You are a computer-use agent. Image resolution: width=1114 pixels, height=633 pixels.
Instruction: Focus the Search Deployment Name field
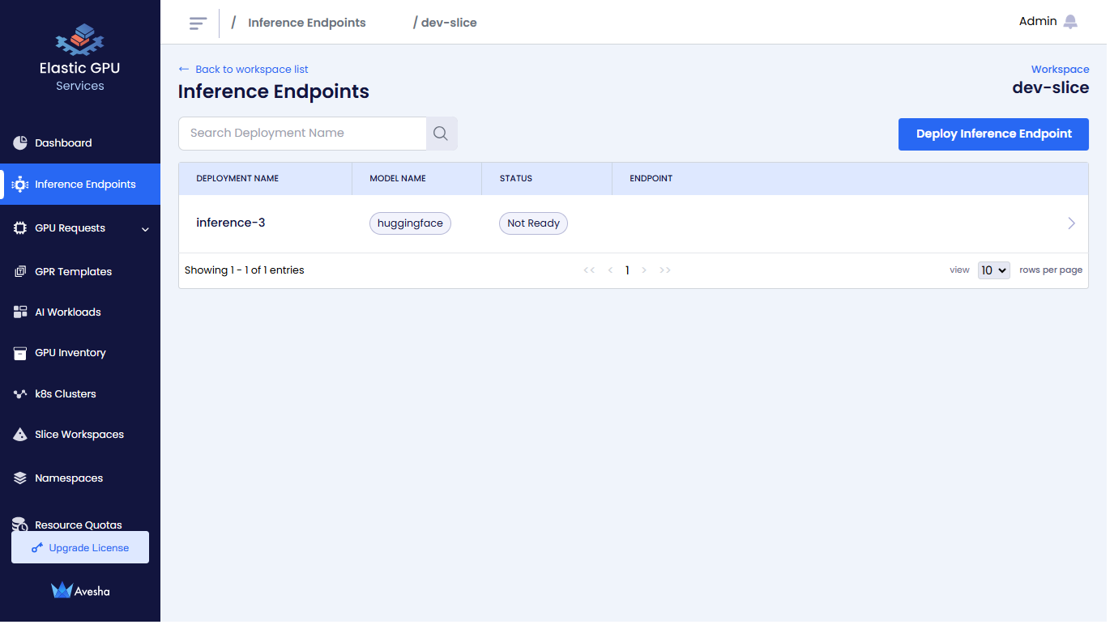(x=302, y=134)
